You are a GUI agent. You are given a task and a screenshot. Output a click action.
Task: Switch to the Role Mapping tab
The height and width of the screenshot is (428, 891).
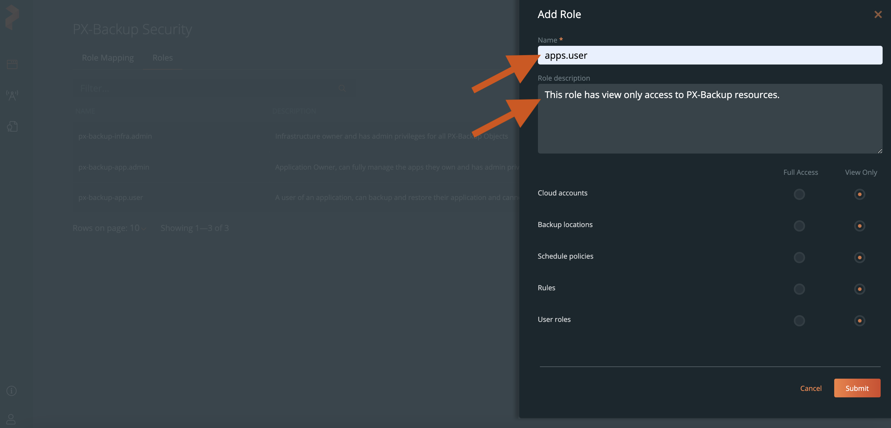coord(107,58)
